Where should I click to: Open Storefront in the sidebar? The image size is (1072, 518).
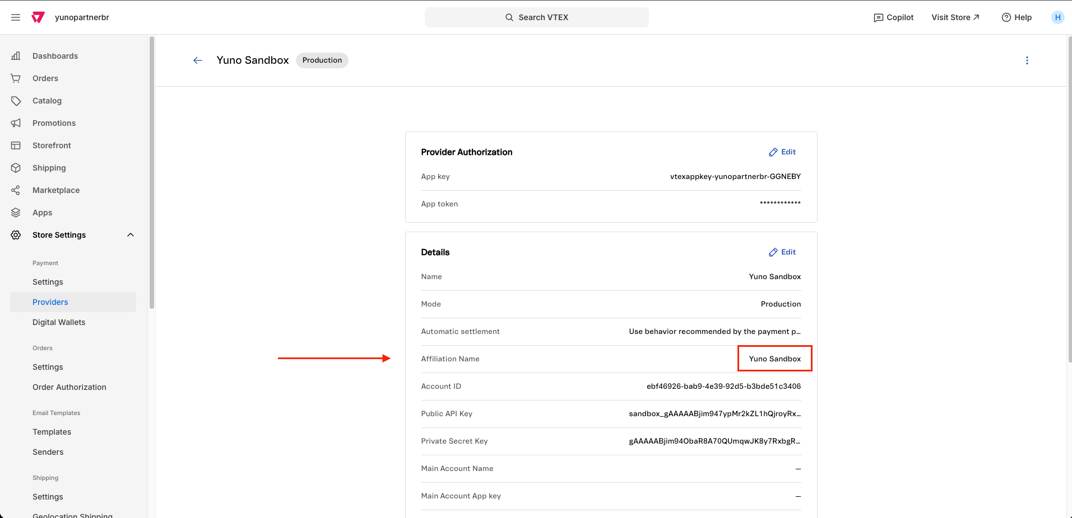point(52,145)
